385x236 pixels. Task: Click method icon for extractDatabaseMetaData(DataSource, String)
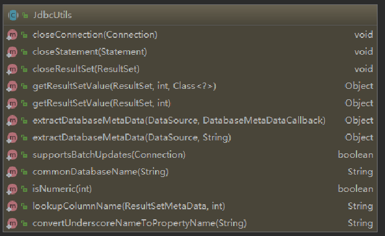12,138
